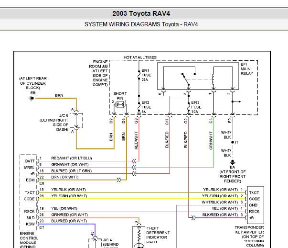
Task: Click the vertical 'RED/WHT' wire label
Action: 136,140
